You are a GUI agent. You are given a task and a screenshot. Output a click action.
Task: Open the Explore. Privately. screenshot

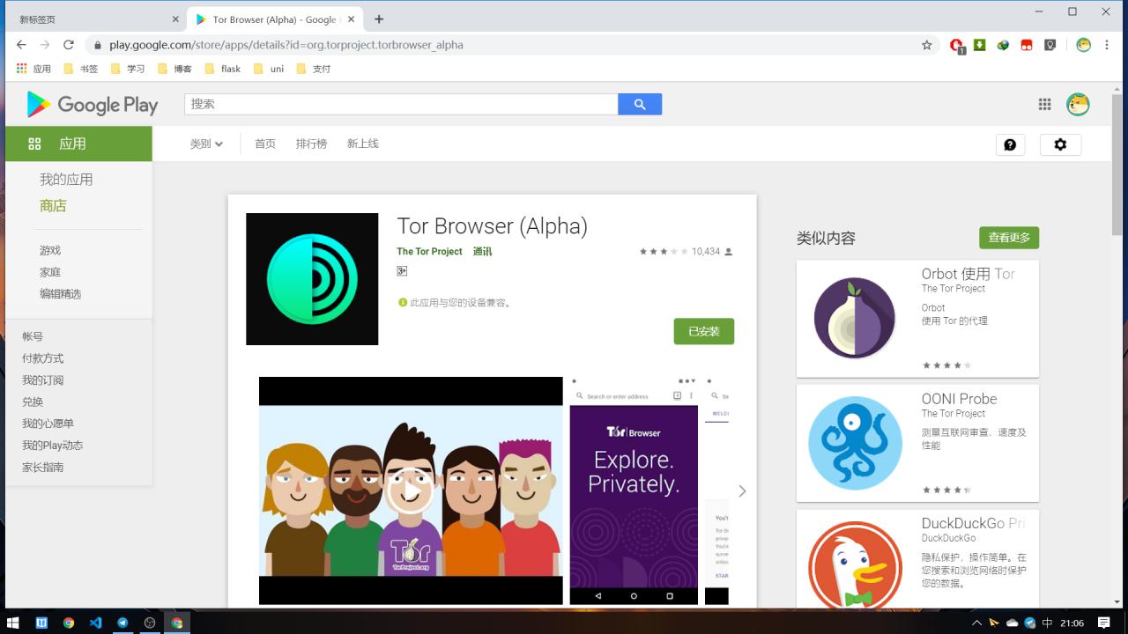click(634, 490)
